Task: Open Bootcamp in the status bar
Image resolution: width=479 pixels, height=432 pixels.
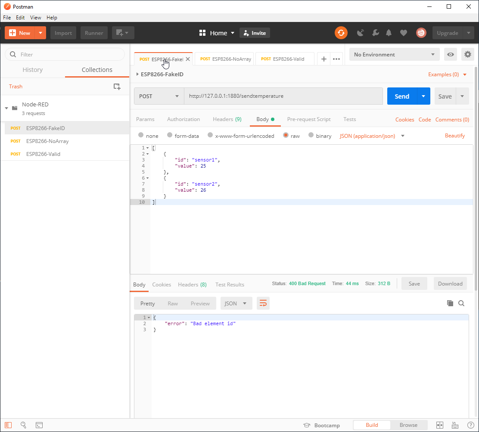Action: pos(321,425)
